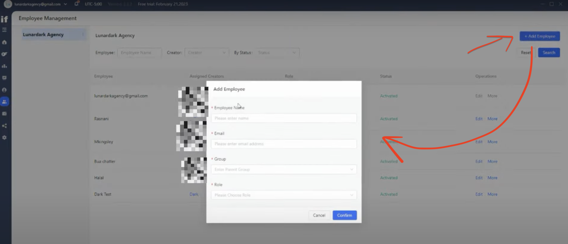
Task: Open the By Status filter dropdown
Action: pyautogui.click(x=277, y=53)
